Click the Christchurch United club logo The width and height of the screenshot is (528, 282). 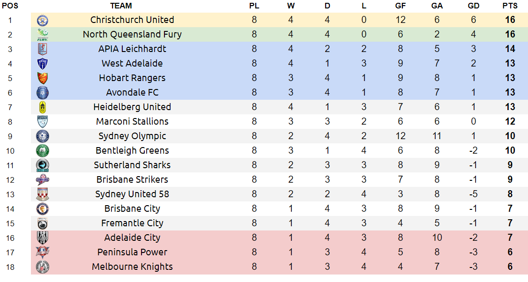point(43,20)
